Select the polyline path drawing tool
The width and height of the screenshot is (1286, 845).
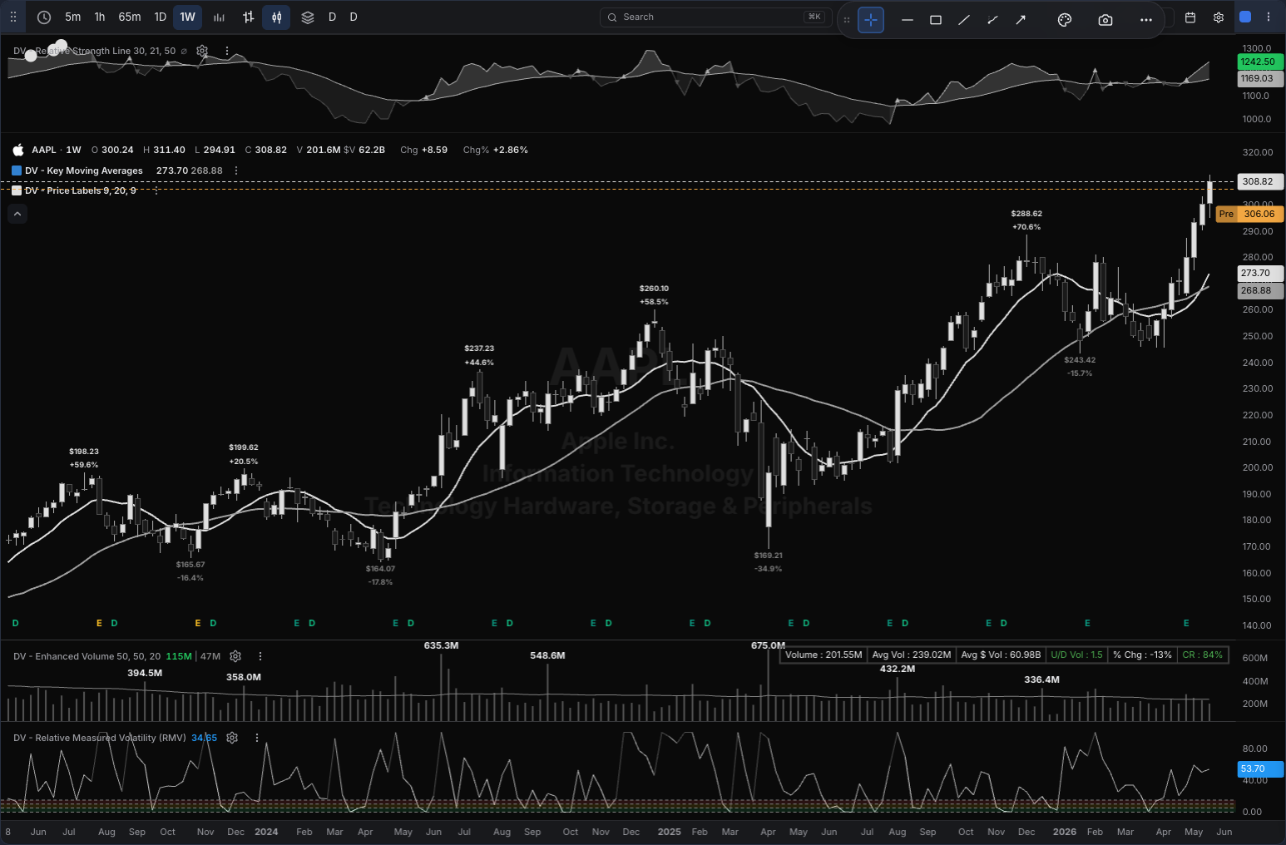992,20
